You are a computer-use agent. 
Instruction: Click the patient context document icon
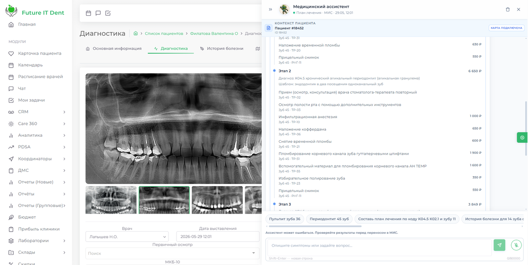pos(268,28)
